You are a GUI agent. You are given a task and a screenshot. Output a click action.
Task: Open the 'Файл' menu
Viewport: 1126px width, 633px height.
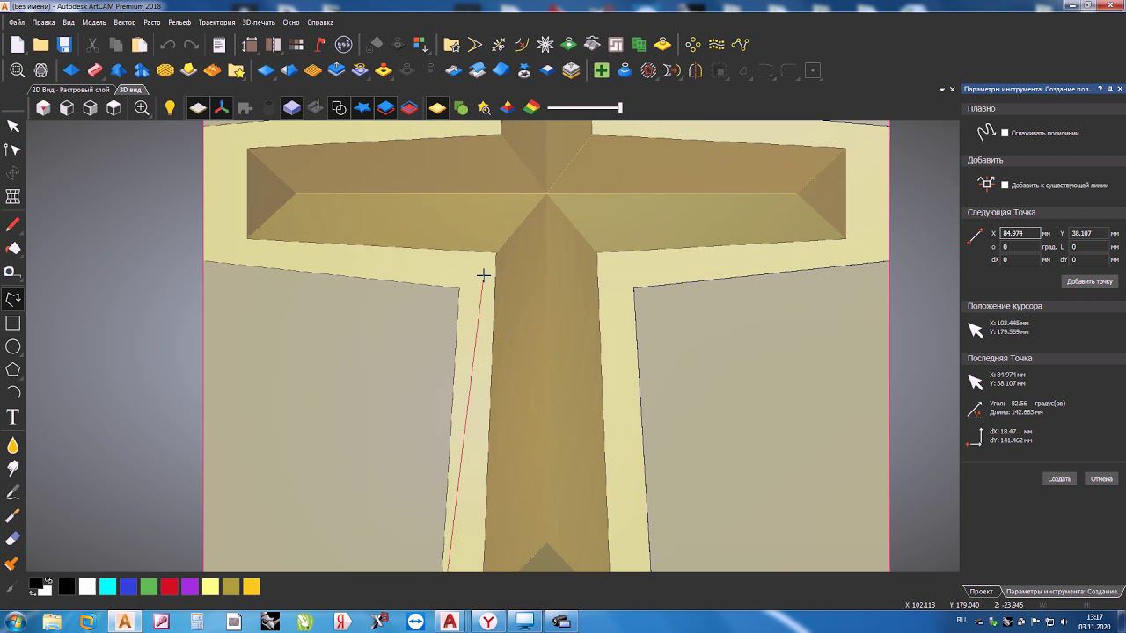click(x=17, y=22)
